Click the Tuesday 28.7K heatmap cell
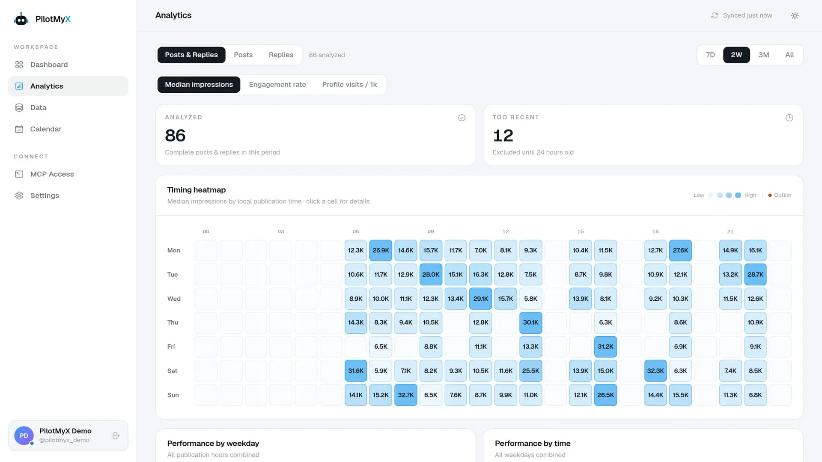Image resolution: width=822 pixels, height=462 pixels. pyautogui.click(x=755, y=275)
